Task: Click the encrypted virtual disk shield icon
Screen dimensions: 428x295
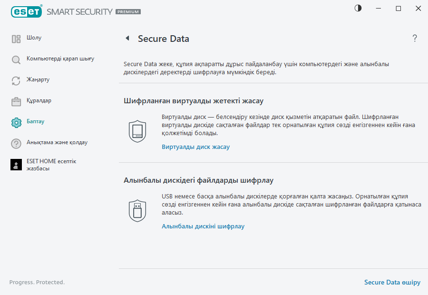Action: coord(137,131)
